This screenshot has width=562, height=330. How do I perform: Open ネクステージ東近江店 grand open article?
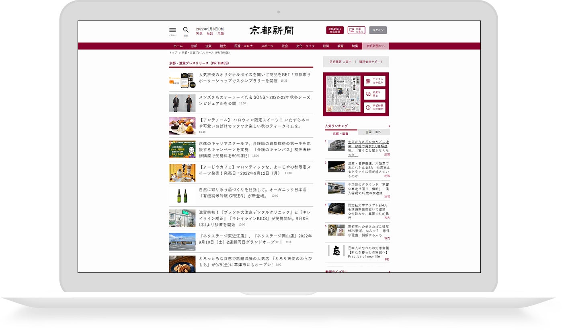255,239
